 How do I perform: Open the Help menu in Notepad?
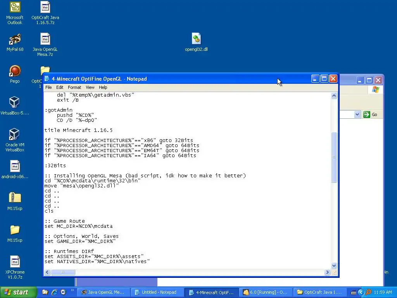103,87
